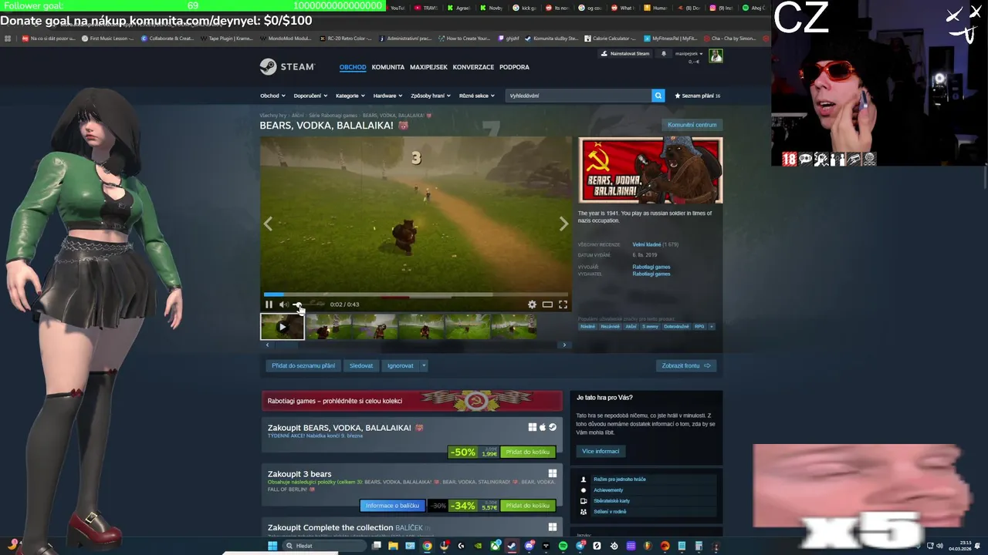Open the Achievementy feature link
Image resolution: width=988 pixels, height=555 pixels.
pos(608,490)
